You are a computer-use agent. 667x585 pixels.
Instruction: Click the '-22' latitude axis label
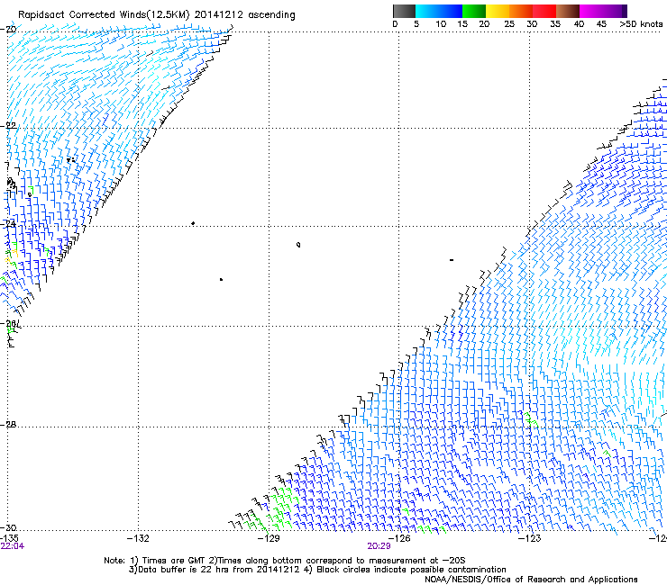8,125
